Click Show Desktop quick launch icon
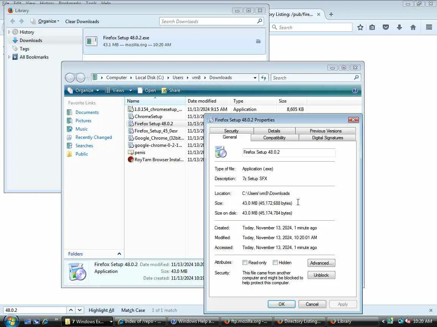Image resolution: width=437 pixels, height=327 pixels. point(28,321)
